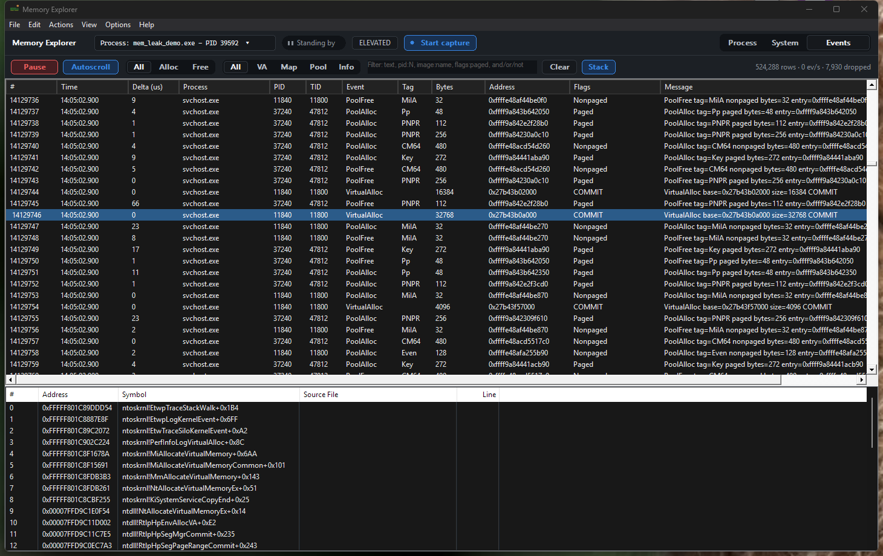Click address 0xffff9a84230a0c10 in row 14129739
This screenshot has height=556, width=883.
tap(518, 135)
